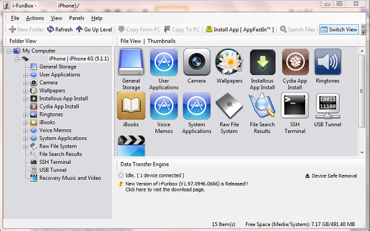Open the clapperboard video thumbnail
The height and width of the screenshot is (231, 370).
pos(131,145)
